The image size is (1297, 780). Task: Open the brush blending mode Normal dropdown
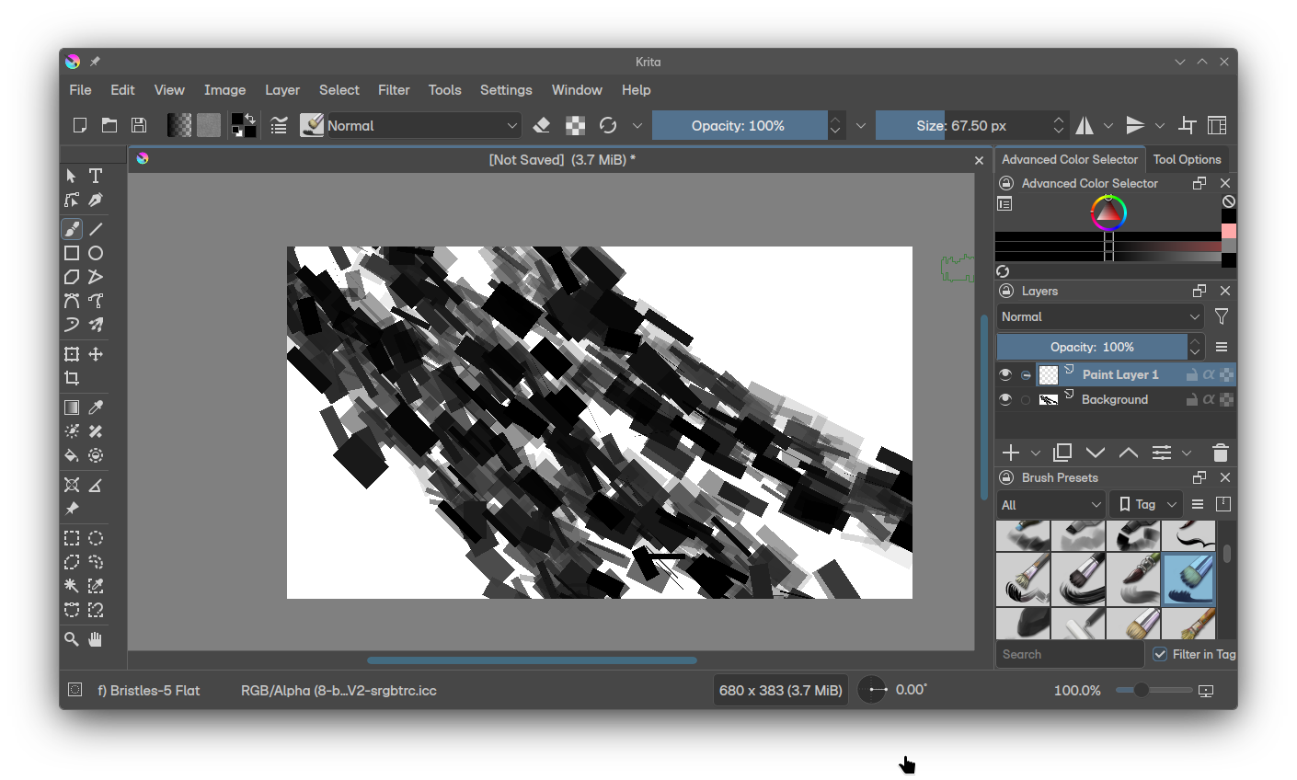pyautogui.click(x=422, y=125)
